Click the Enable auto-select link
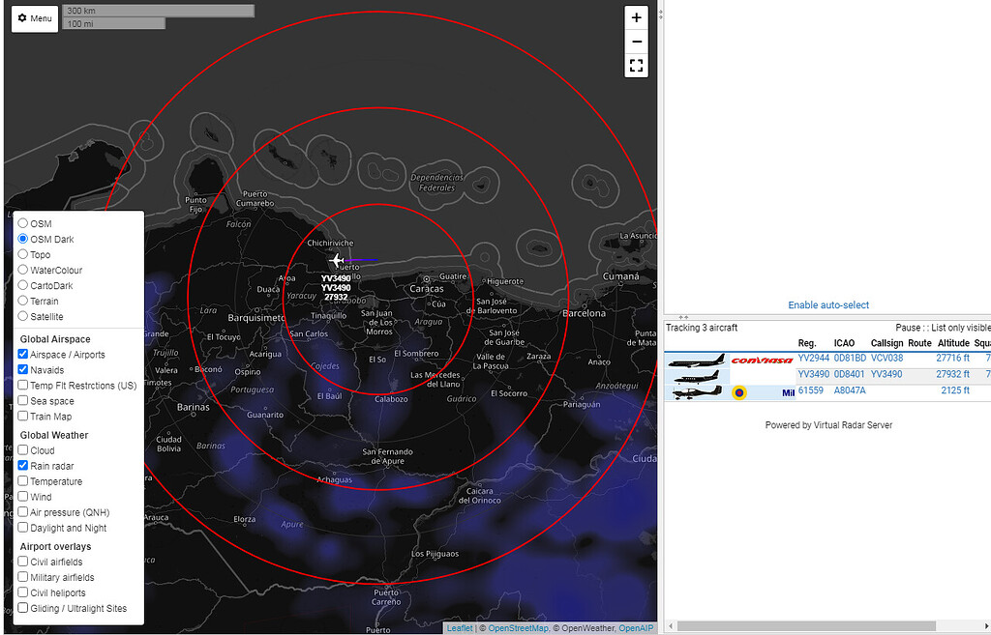Viewport: 991px width, 635px height. coord(828,304)
